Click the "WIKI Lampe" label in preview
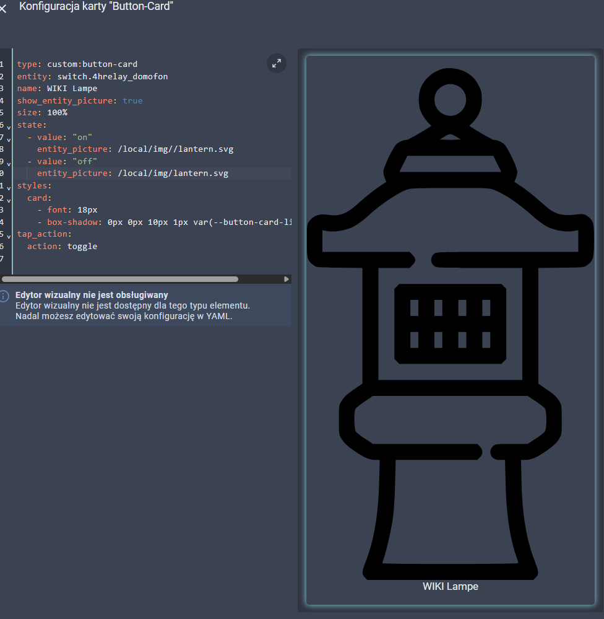604x619 pixels. point(450,586)
